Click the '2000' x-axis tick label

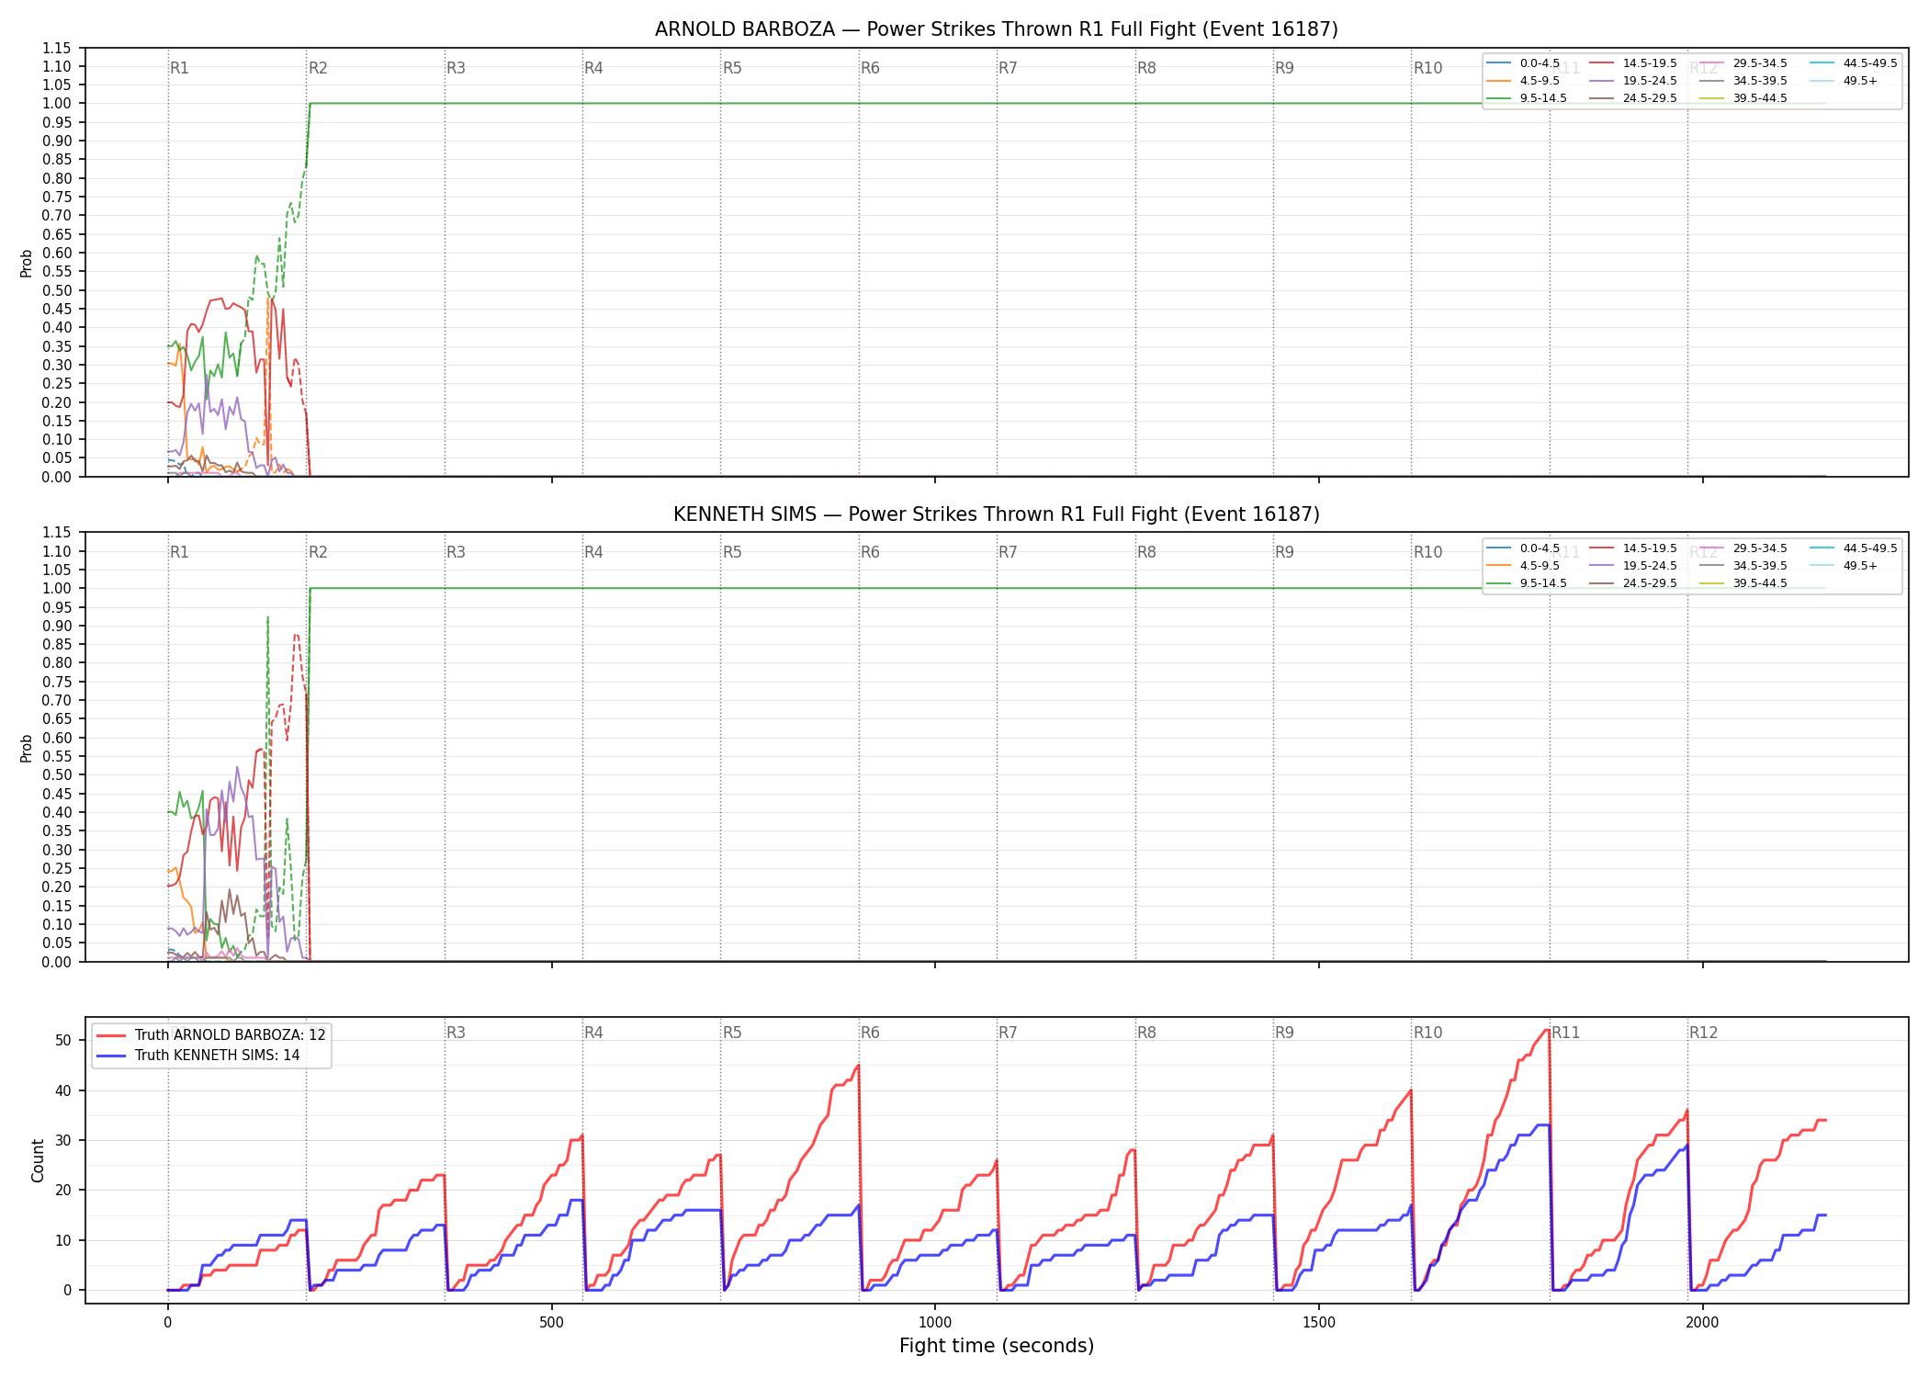tap(1702, 1323)
